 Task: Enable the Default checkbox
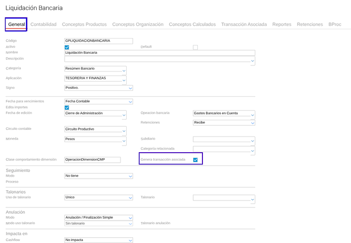(195, 47)
